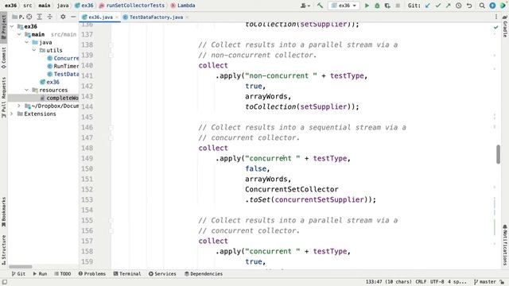The width and height of the screenshot is (509, 286).
Task: Open the Dependencies tool window
Action: pyautogui.click(x=204, y=273)
